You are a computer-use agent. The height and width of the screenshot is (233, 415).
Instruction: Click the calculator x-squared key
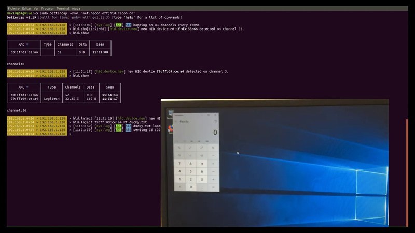(x=202, y=148)
